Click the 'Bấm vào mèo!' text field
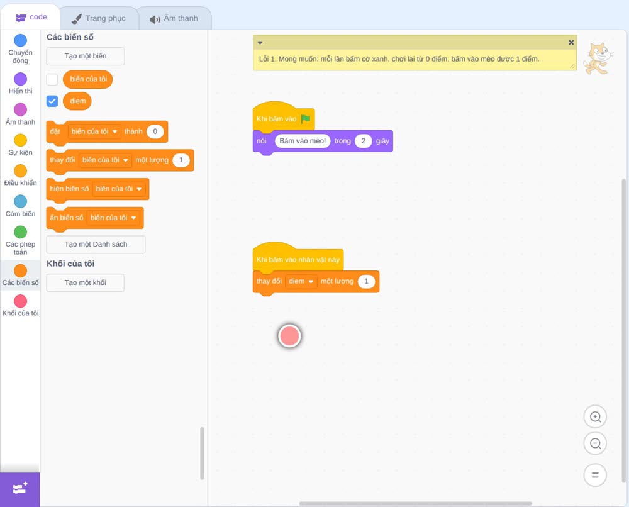The width and height of the screenshot is (629, 507). point(303,141)
